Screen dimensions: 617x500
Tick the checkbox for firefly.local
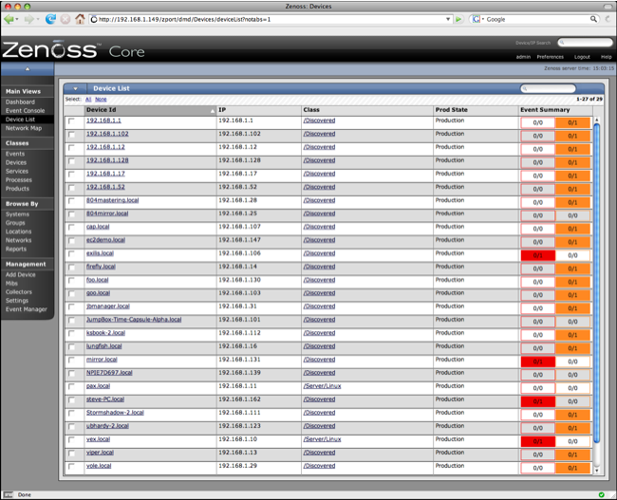coord(71,268)
